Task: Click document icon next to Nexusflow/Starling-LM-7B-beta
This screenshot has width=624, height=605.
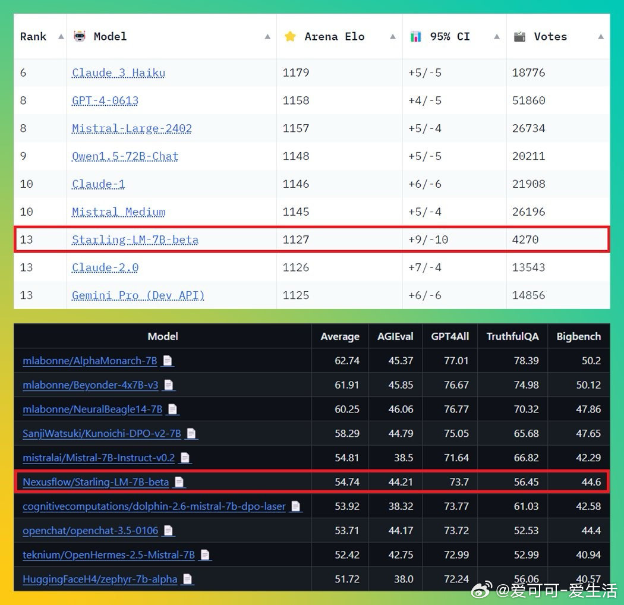Action: point(179,482)
